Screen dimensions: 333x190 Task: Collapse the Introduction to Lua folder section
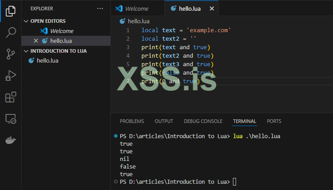tap(26, 51)
